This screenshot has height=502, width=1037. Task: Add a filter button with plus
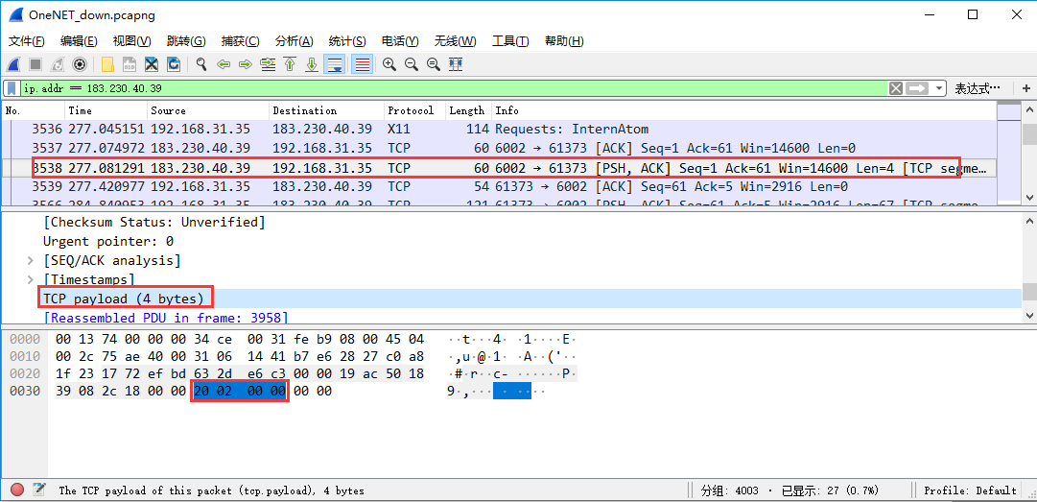1025,88
